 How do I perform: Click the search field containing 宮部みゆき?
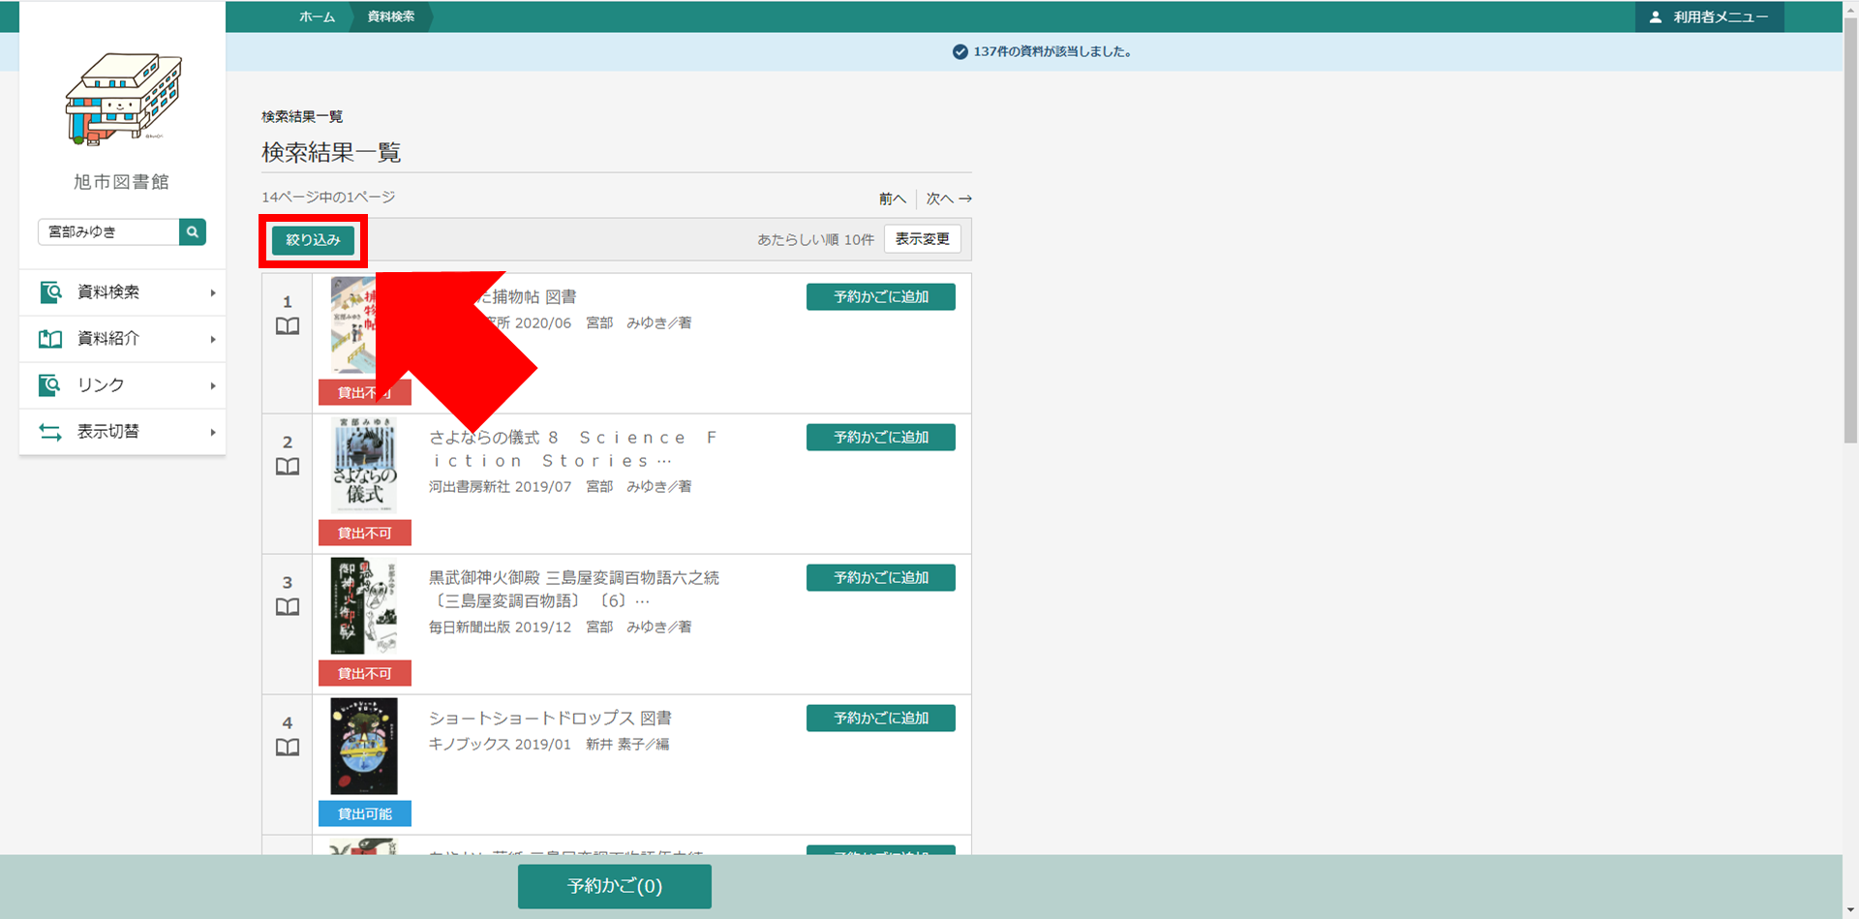(x=108, y=232)
